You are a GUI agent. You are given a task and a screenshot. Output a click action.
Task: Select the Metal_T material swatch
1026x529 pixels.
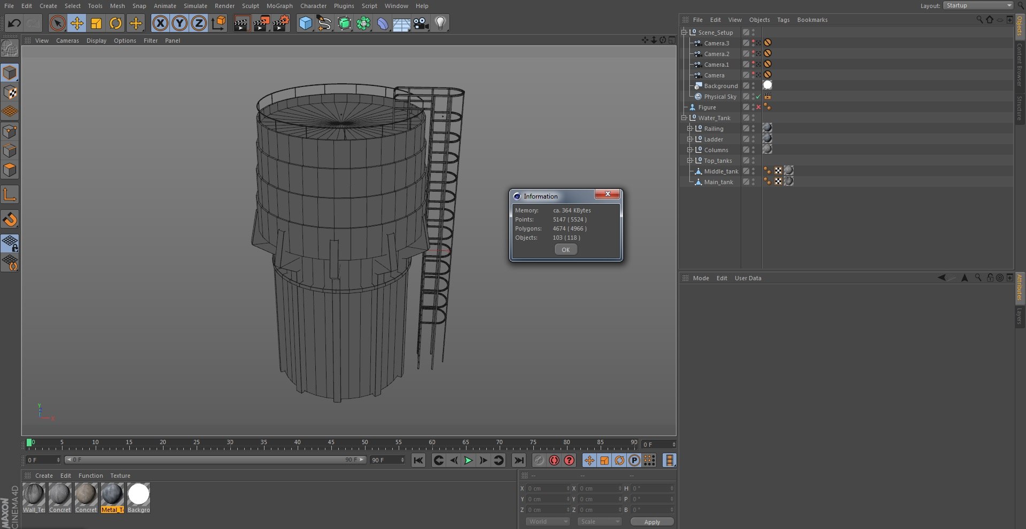(x=112, y=498)
